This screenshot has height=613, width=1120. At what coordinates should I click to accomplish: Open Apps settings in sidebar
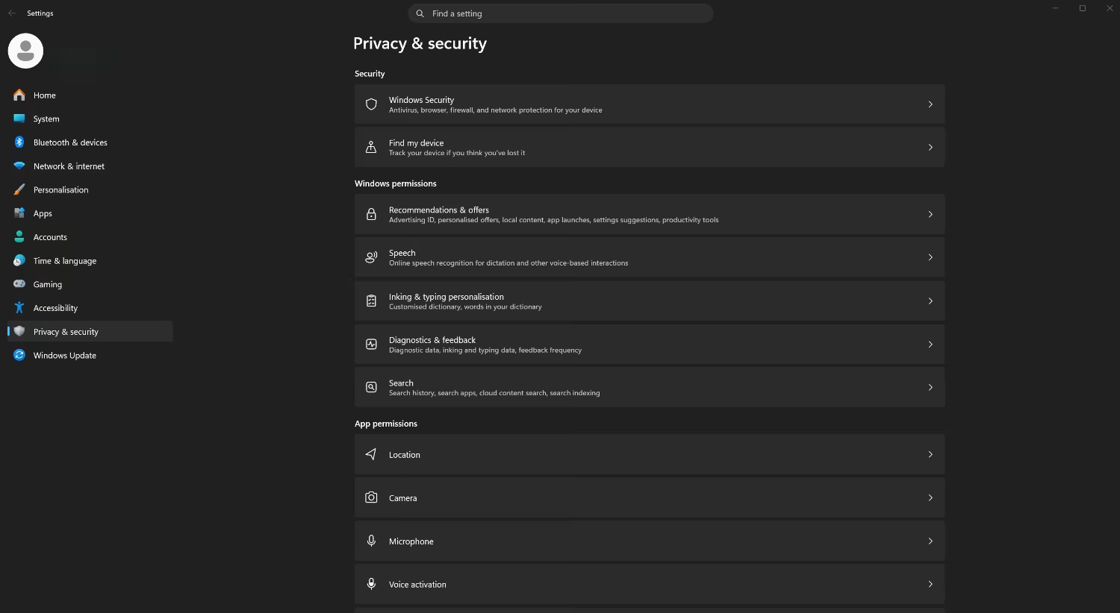[90, 213]
